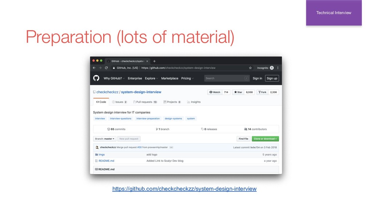Screen dimensions: 372x209
Task: Open the Incognito profile icon
Action: tap(272, 68)
